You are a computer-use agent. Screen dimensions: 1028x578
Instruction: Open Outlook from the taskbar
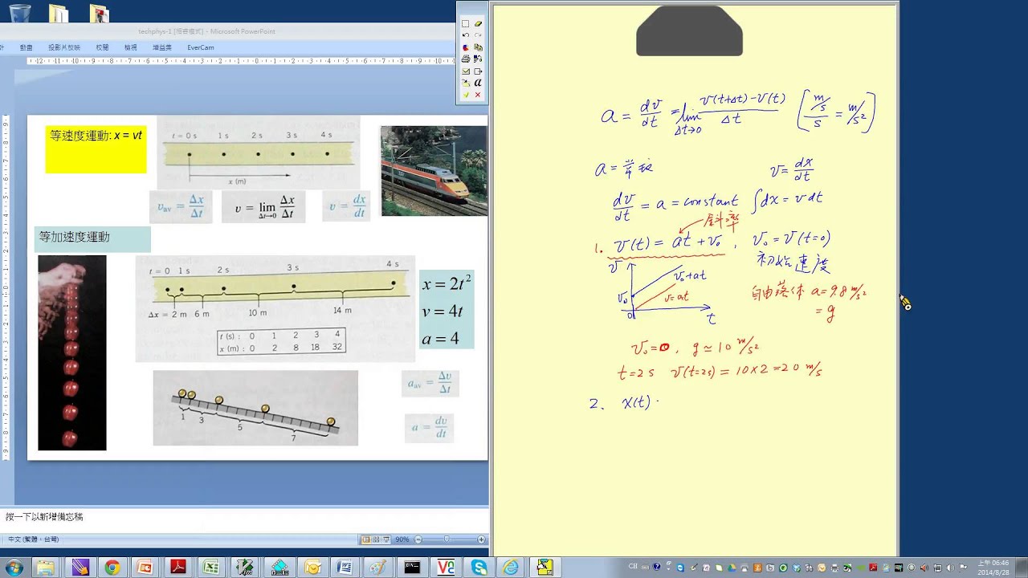[x=312, y=568]
